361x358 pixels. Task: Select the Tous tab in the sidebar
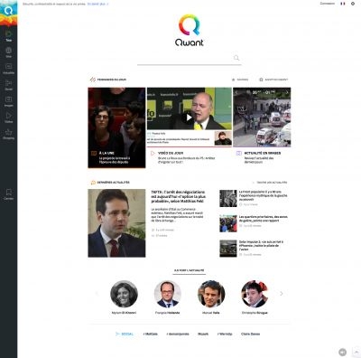8,35
